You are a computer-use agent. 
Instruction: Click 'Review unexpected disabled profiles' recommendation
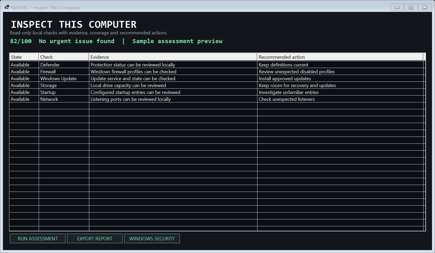[297, 72]
